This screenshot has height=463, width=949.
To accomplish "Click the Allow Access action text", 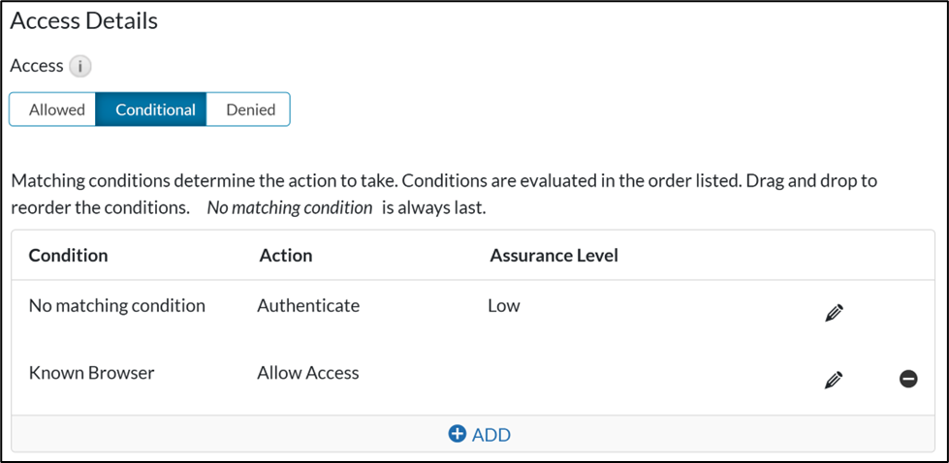I will coord(308,373).
